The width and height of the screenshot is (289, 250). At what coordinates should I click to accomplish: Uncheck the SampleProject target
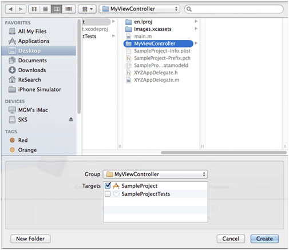[108, 185]
